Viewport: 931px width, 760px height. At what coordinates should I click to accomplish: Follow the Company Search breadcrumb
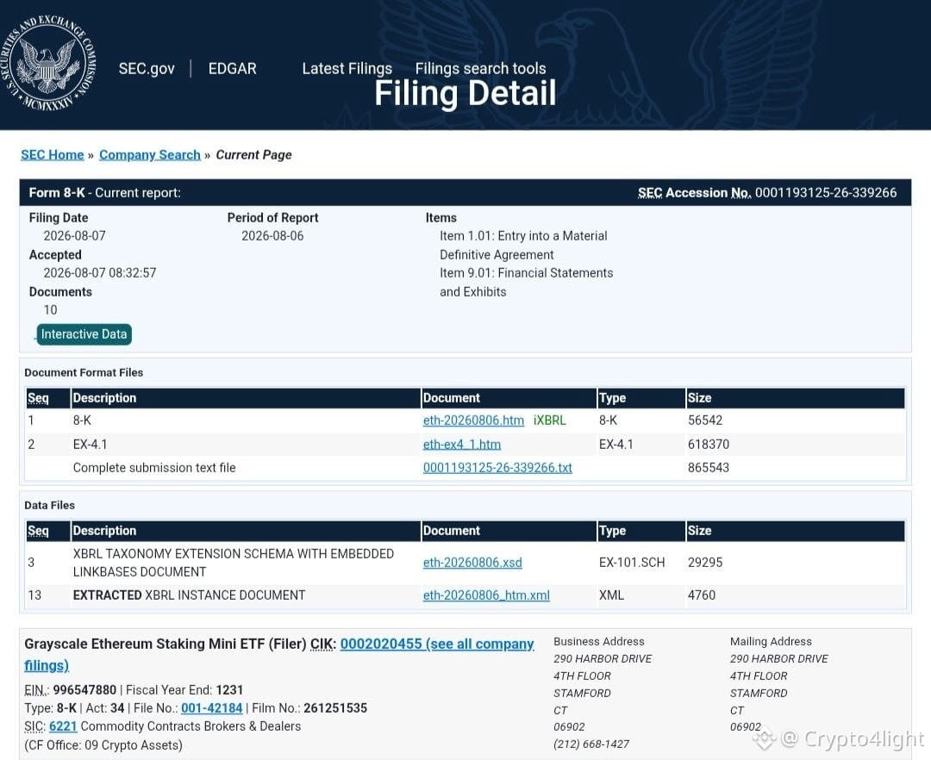click(x=150, y=155)
